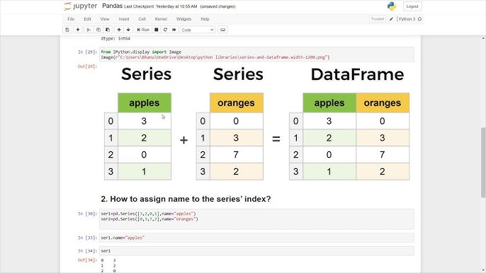The height and width of the screenshot is (273, 486).
Task: Paste cells below icon
Action: pos(108,30)
